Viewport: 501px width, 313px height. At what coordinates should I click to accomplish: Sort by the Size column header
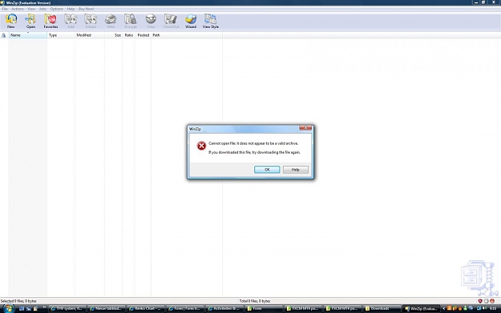tap(114, 35)
